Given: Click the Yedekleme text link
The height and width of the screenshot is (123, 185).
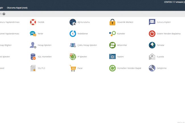Looking at the screenshot, I should [83, 34].
